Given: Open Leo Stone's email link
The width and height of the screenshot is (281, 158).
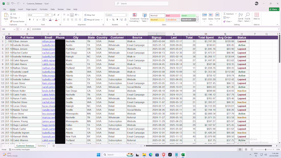Looking at the screenshot, I should pos(49,114).
